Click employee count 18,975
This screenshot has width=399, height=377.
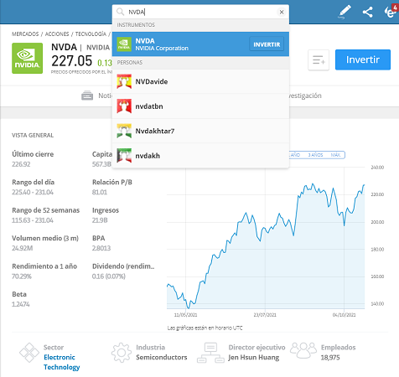(330, 358)
